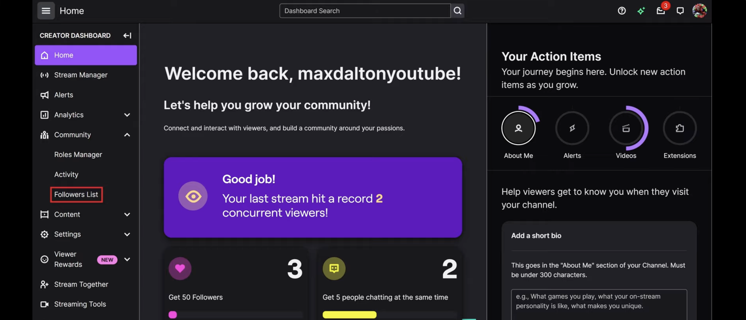Open the user profile avatar menu
The width and height of the screenshot is (746, 320).
699,11
